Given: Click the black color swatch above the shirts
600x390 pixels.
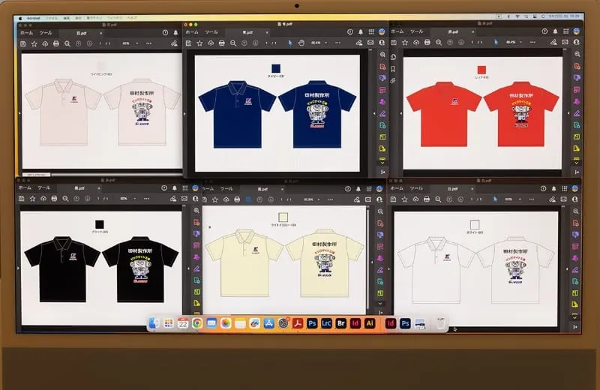Looking at the screenshot, I should tap(100, 224).
